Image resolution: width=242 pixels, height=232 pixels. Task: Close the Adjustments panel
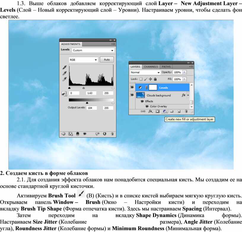114,40
